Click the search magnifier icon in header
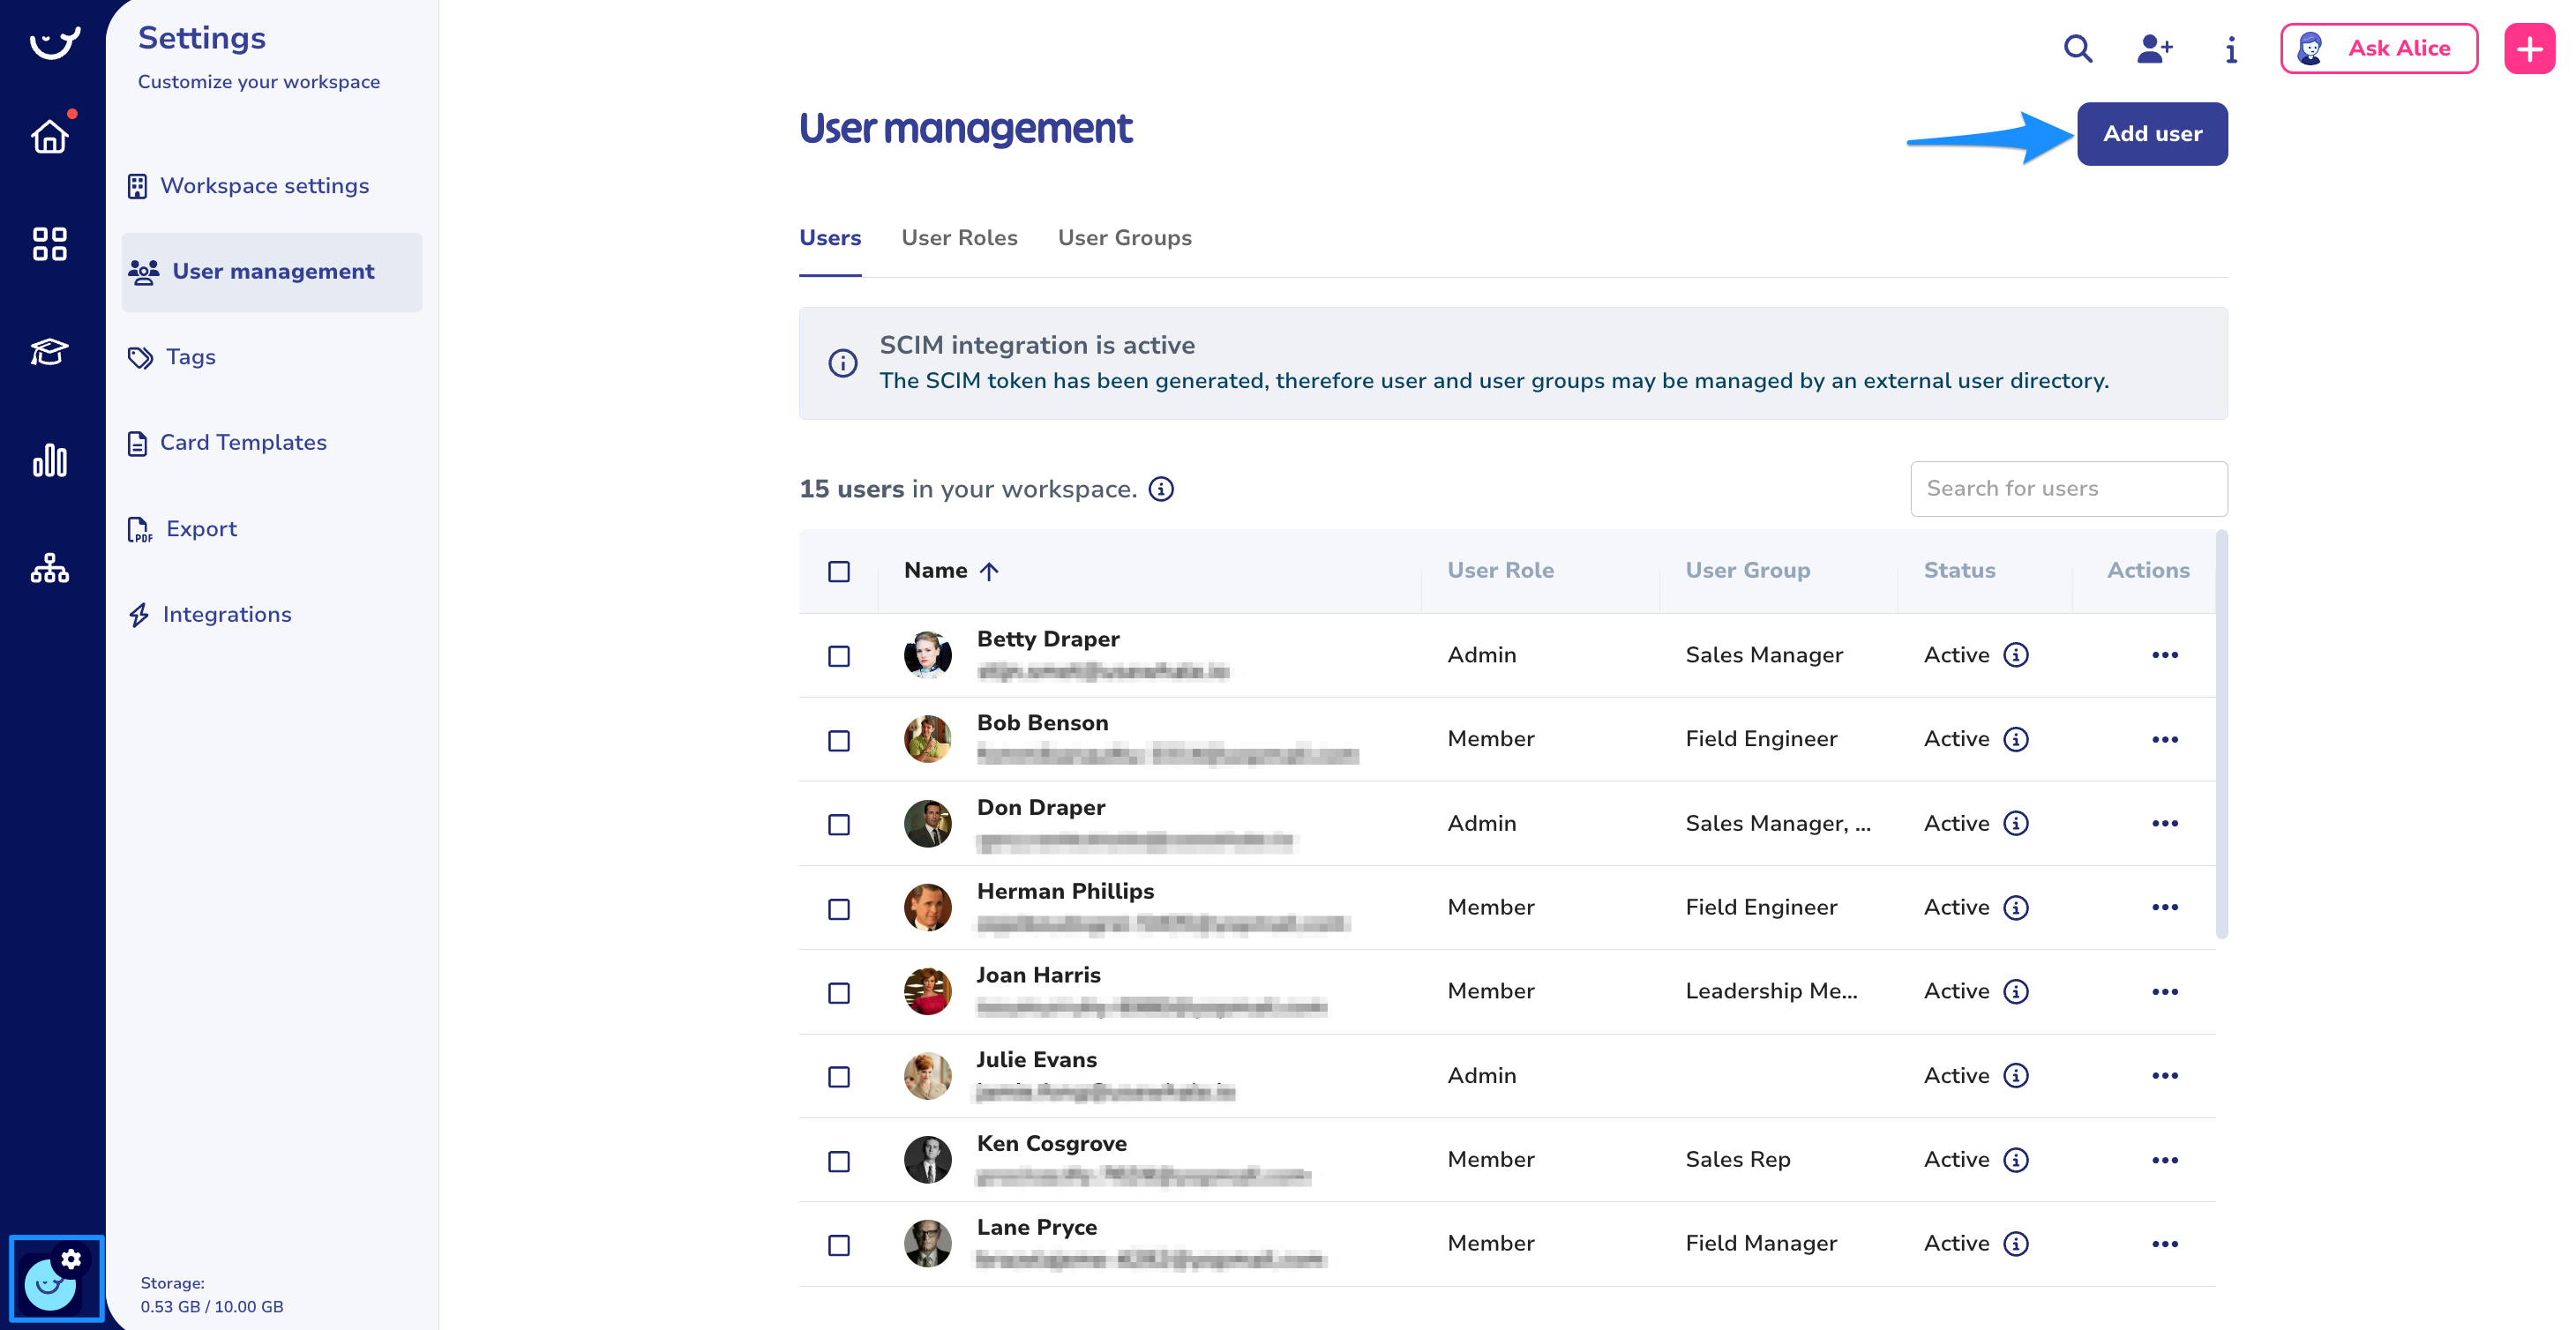The image size is (2576, 1330). [2077, 48]
